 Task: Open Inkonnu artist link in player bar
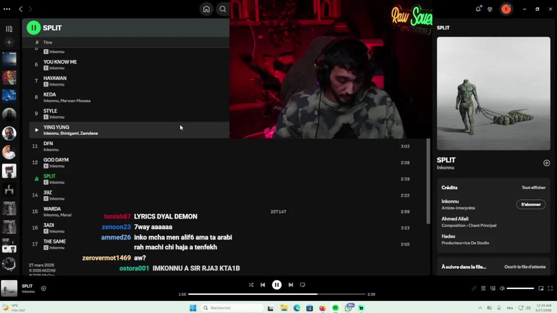[28, 292]
